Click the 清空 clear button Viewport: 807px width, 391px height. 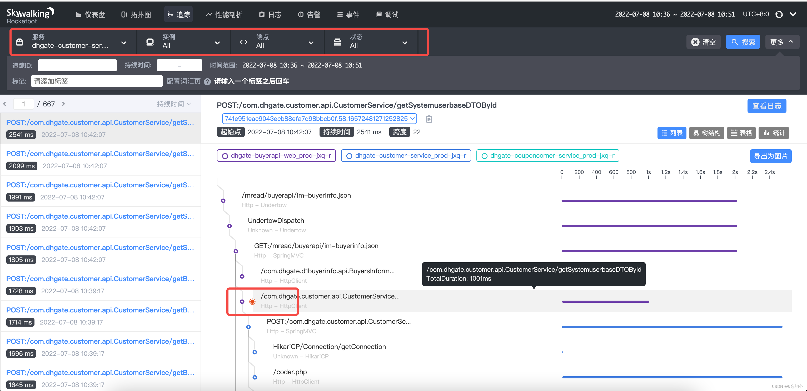(x=704, y=42)
